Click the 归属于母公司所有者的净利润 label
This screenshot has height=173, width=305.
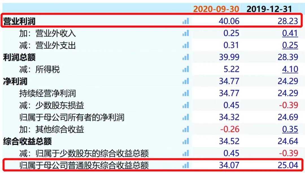tap(71, 117)
